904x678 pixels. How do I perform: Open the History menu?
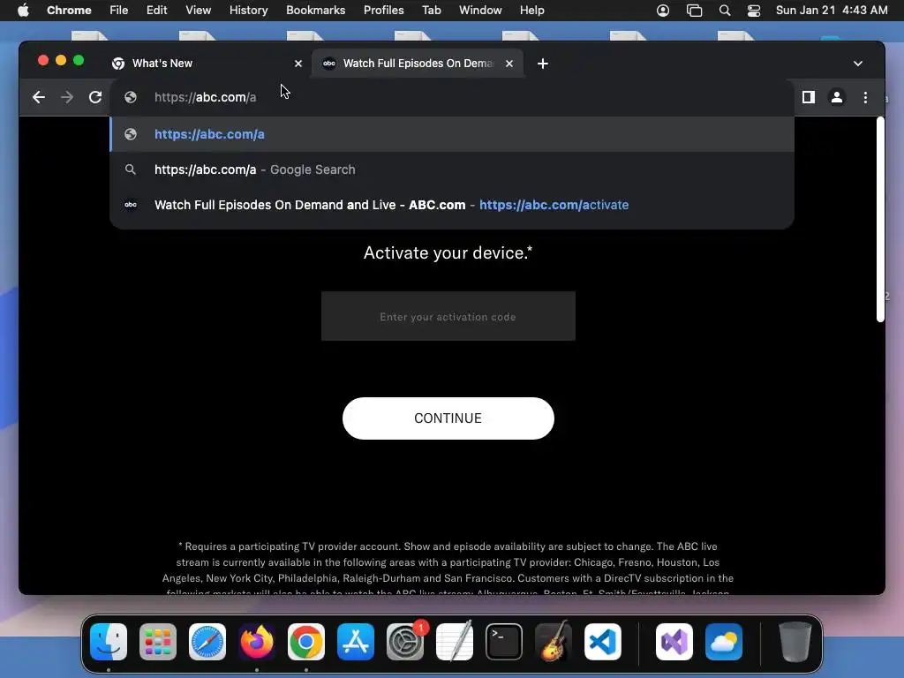click(x=248, y=11)
